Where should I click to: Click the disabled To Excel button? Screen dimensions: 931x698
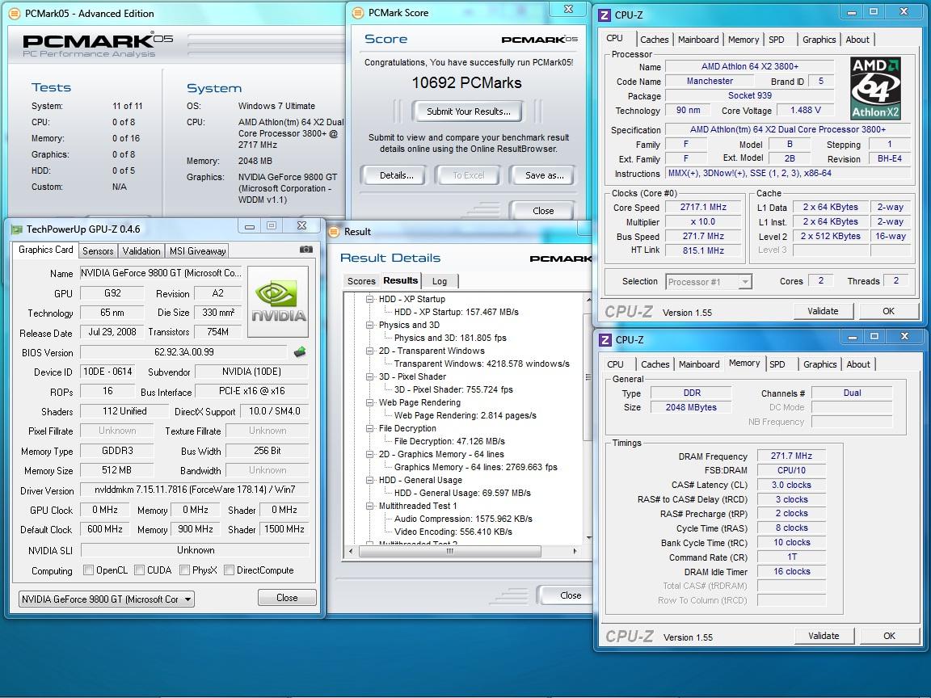click(469, 175)
